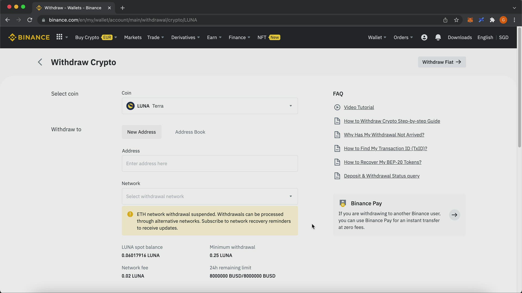Go back using the Withdraw Crypto arrow
This screenshot has width=522, height=293.
[40, 62]
